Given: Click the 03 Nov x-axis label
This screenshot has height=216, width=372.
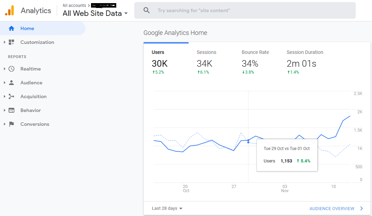Looking at the screenshot, I should 285,189.
